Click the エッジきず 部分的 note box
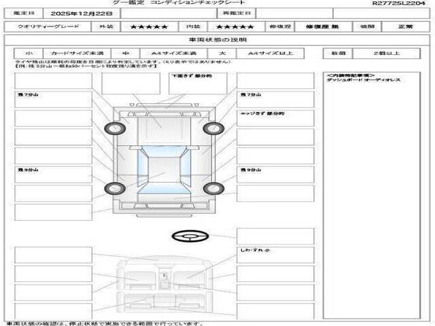Screen dimensions: 435x326 [x=275, y=118]
